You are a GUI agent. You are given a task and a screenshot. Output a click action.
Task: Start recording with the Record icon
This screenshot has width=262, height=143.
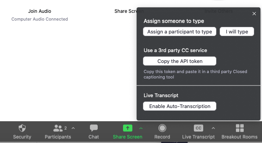click(162, 128)
